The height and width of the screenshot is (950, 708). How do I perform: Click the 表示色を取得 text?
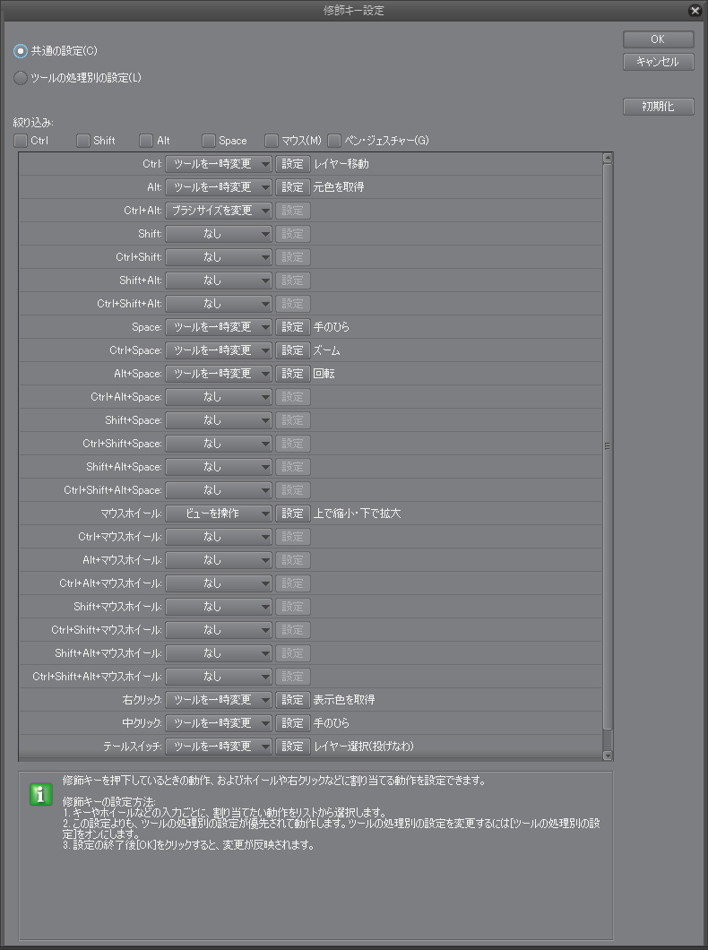[x=344, y=700]
